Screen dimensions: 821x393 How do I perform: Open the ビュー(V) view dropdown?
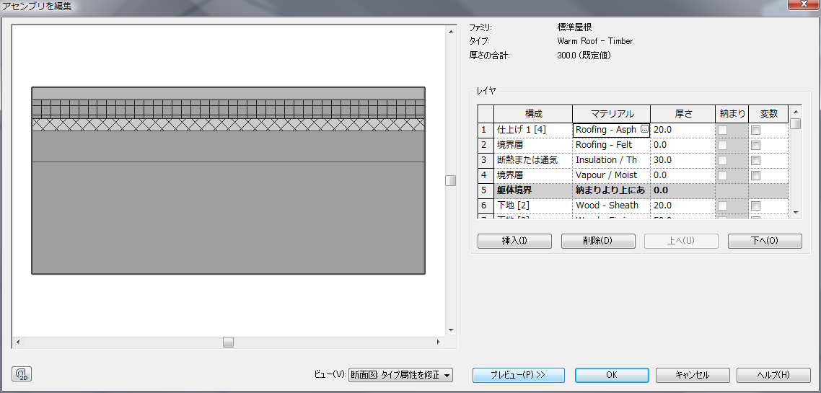[x=400, y=375]
